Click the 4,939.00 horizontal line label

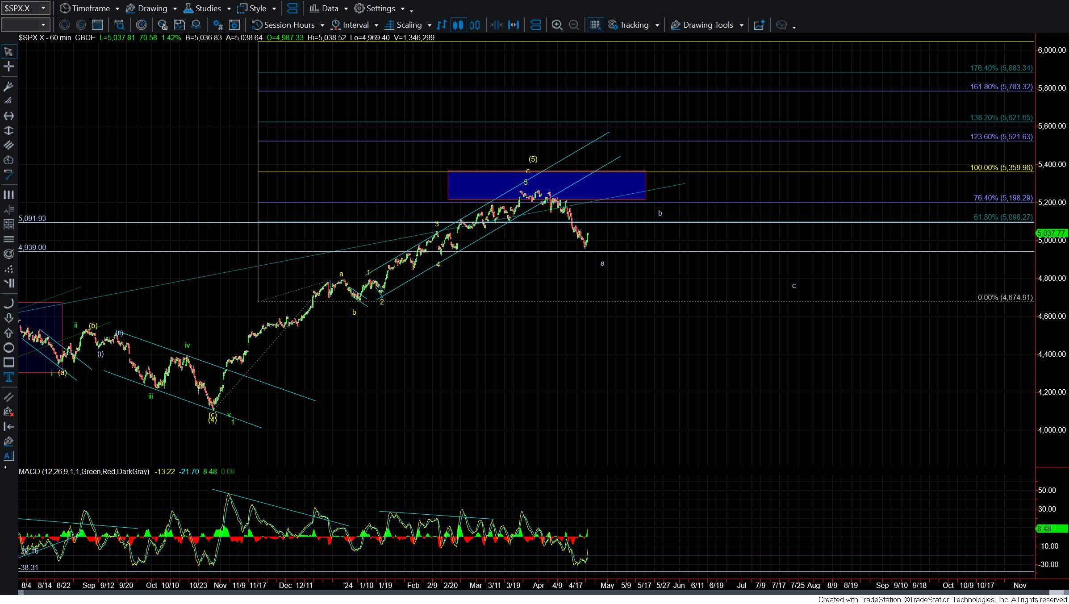pos(32,247)
